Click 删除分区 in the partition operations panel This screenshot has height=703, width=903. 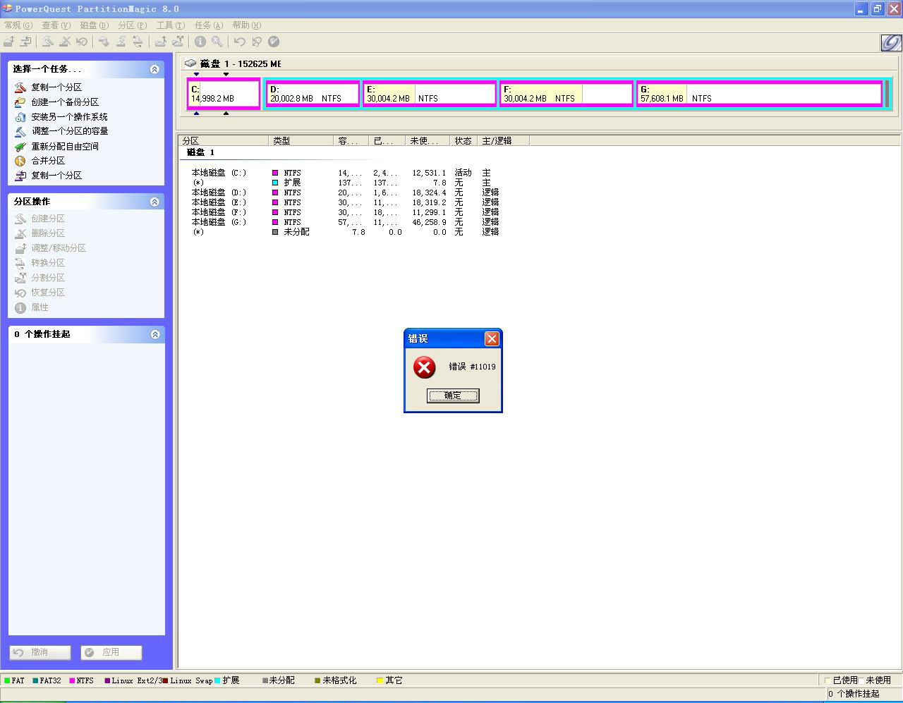coord(48,233)
